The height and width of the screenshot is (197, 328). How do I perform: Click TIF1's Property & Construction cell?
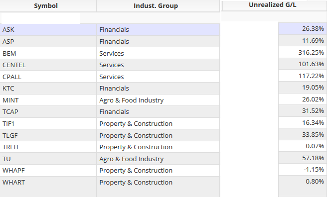[x=158, y=123]
